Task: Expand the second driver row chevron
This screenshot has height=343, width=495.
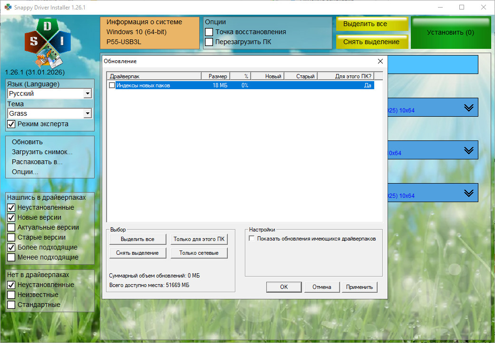Action: [x=469, y=150]
